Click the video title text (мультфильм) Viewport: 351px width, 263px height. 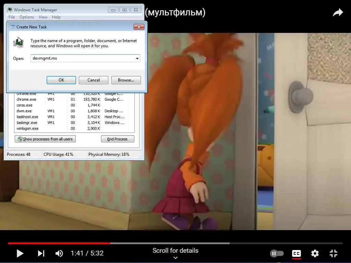click(x=175, y=12)
